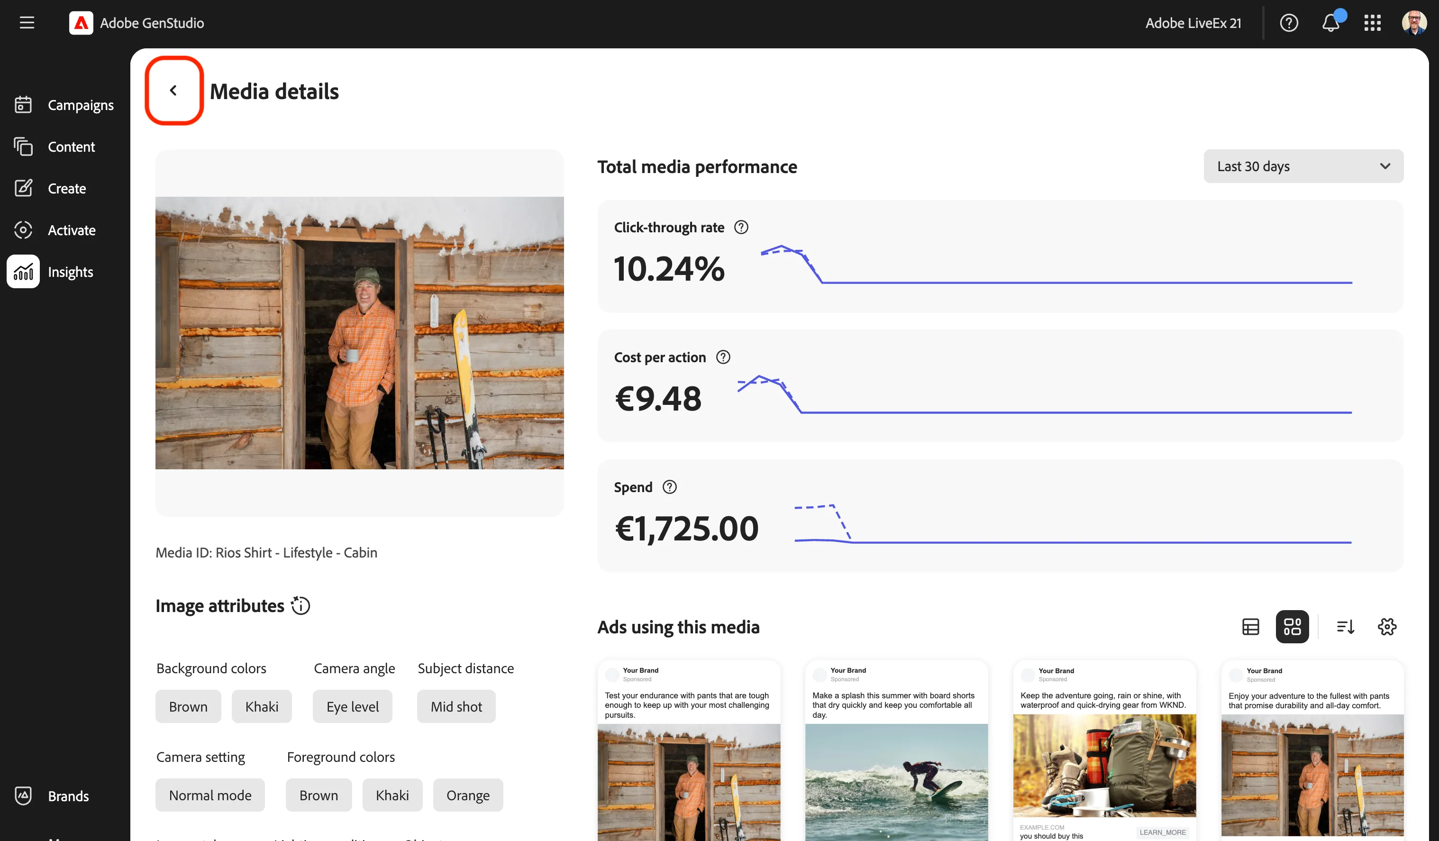Select the Eye level camera angle tag

[x=352, y=707]
